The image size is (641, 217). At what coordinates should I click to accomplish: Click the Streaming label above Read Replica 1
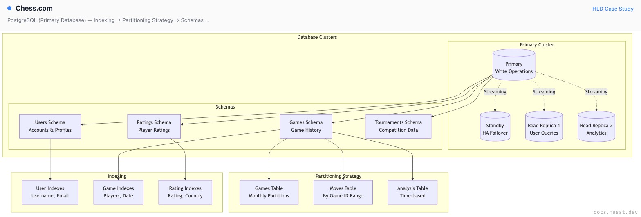[544, 92]
